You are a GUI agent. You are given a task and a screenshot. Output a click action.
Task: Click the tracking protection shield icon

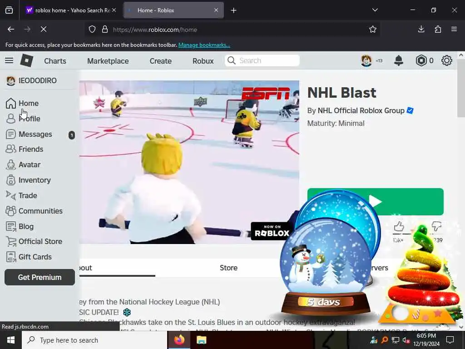[92, 30]
